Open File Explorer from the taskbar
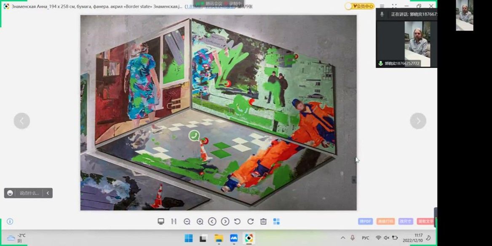Image resolution: width=492 pixels, height=246 pixels. point(219,238)
